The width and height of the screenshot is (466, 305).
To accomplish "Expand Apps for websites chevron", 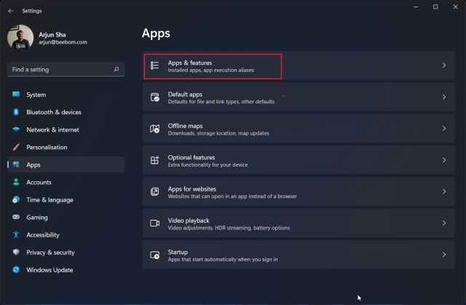I will pos(444,191).
